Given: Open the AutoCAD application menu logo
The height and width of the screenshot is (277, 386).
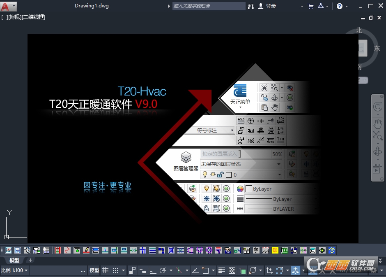Looking at the screenshot, I should pyautogui.click(x=5, y=7).
